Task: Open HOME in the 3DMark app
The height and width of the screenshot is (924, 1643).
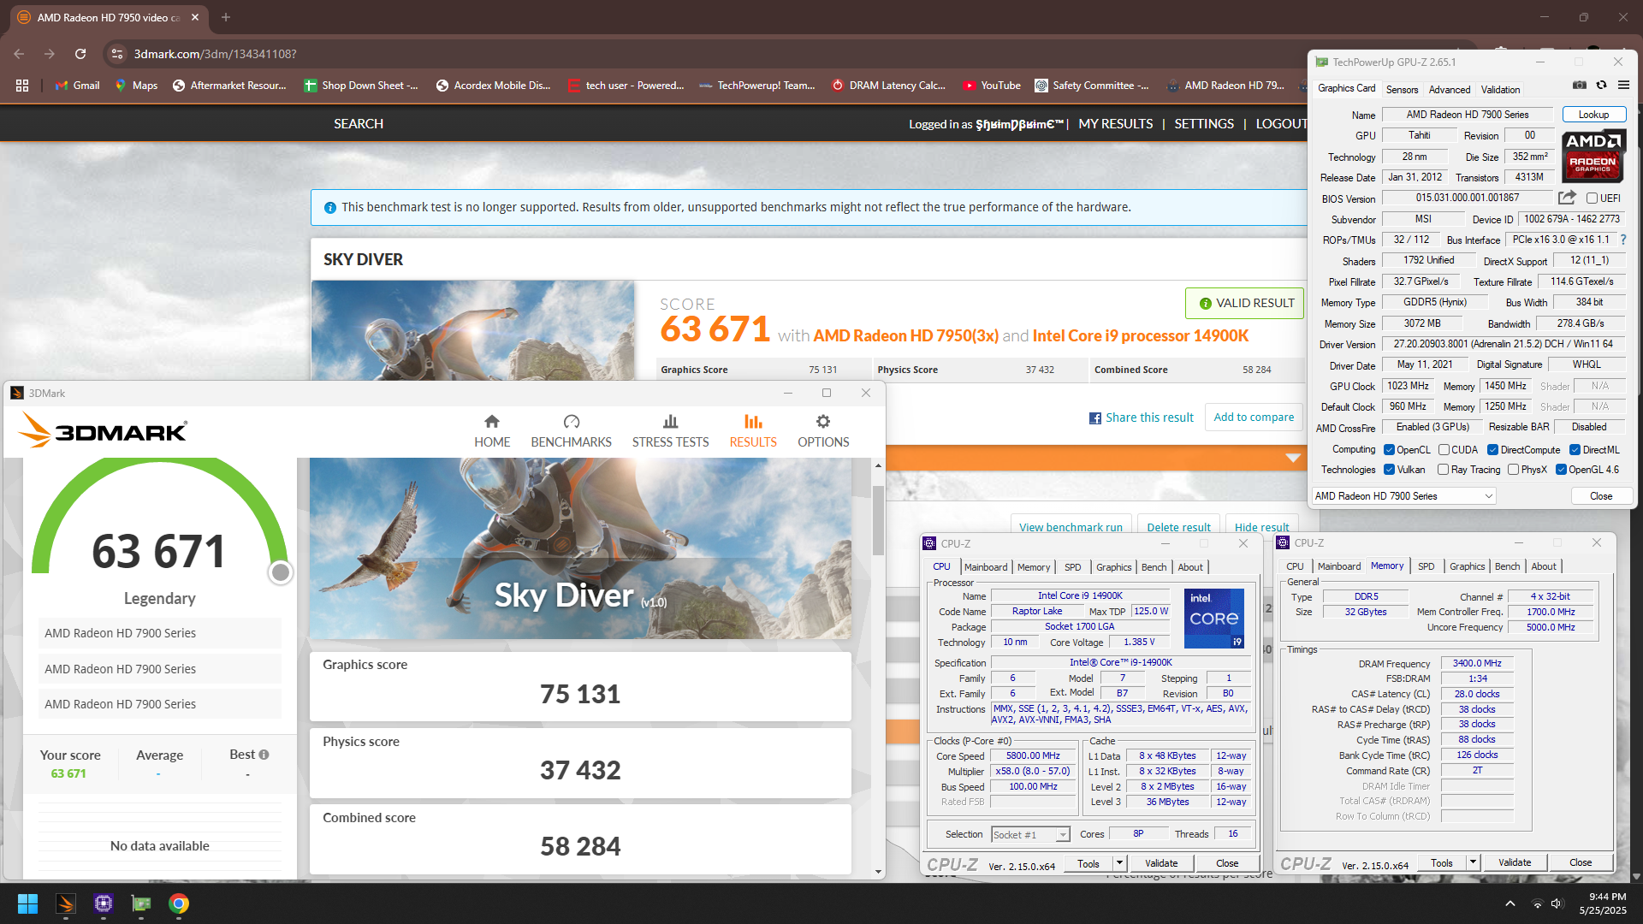Action: 492,431
